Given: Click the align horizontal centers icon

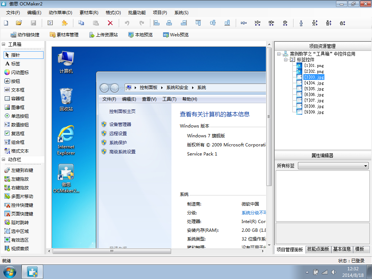Looking at the screenshot, I should coord(169,23).
